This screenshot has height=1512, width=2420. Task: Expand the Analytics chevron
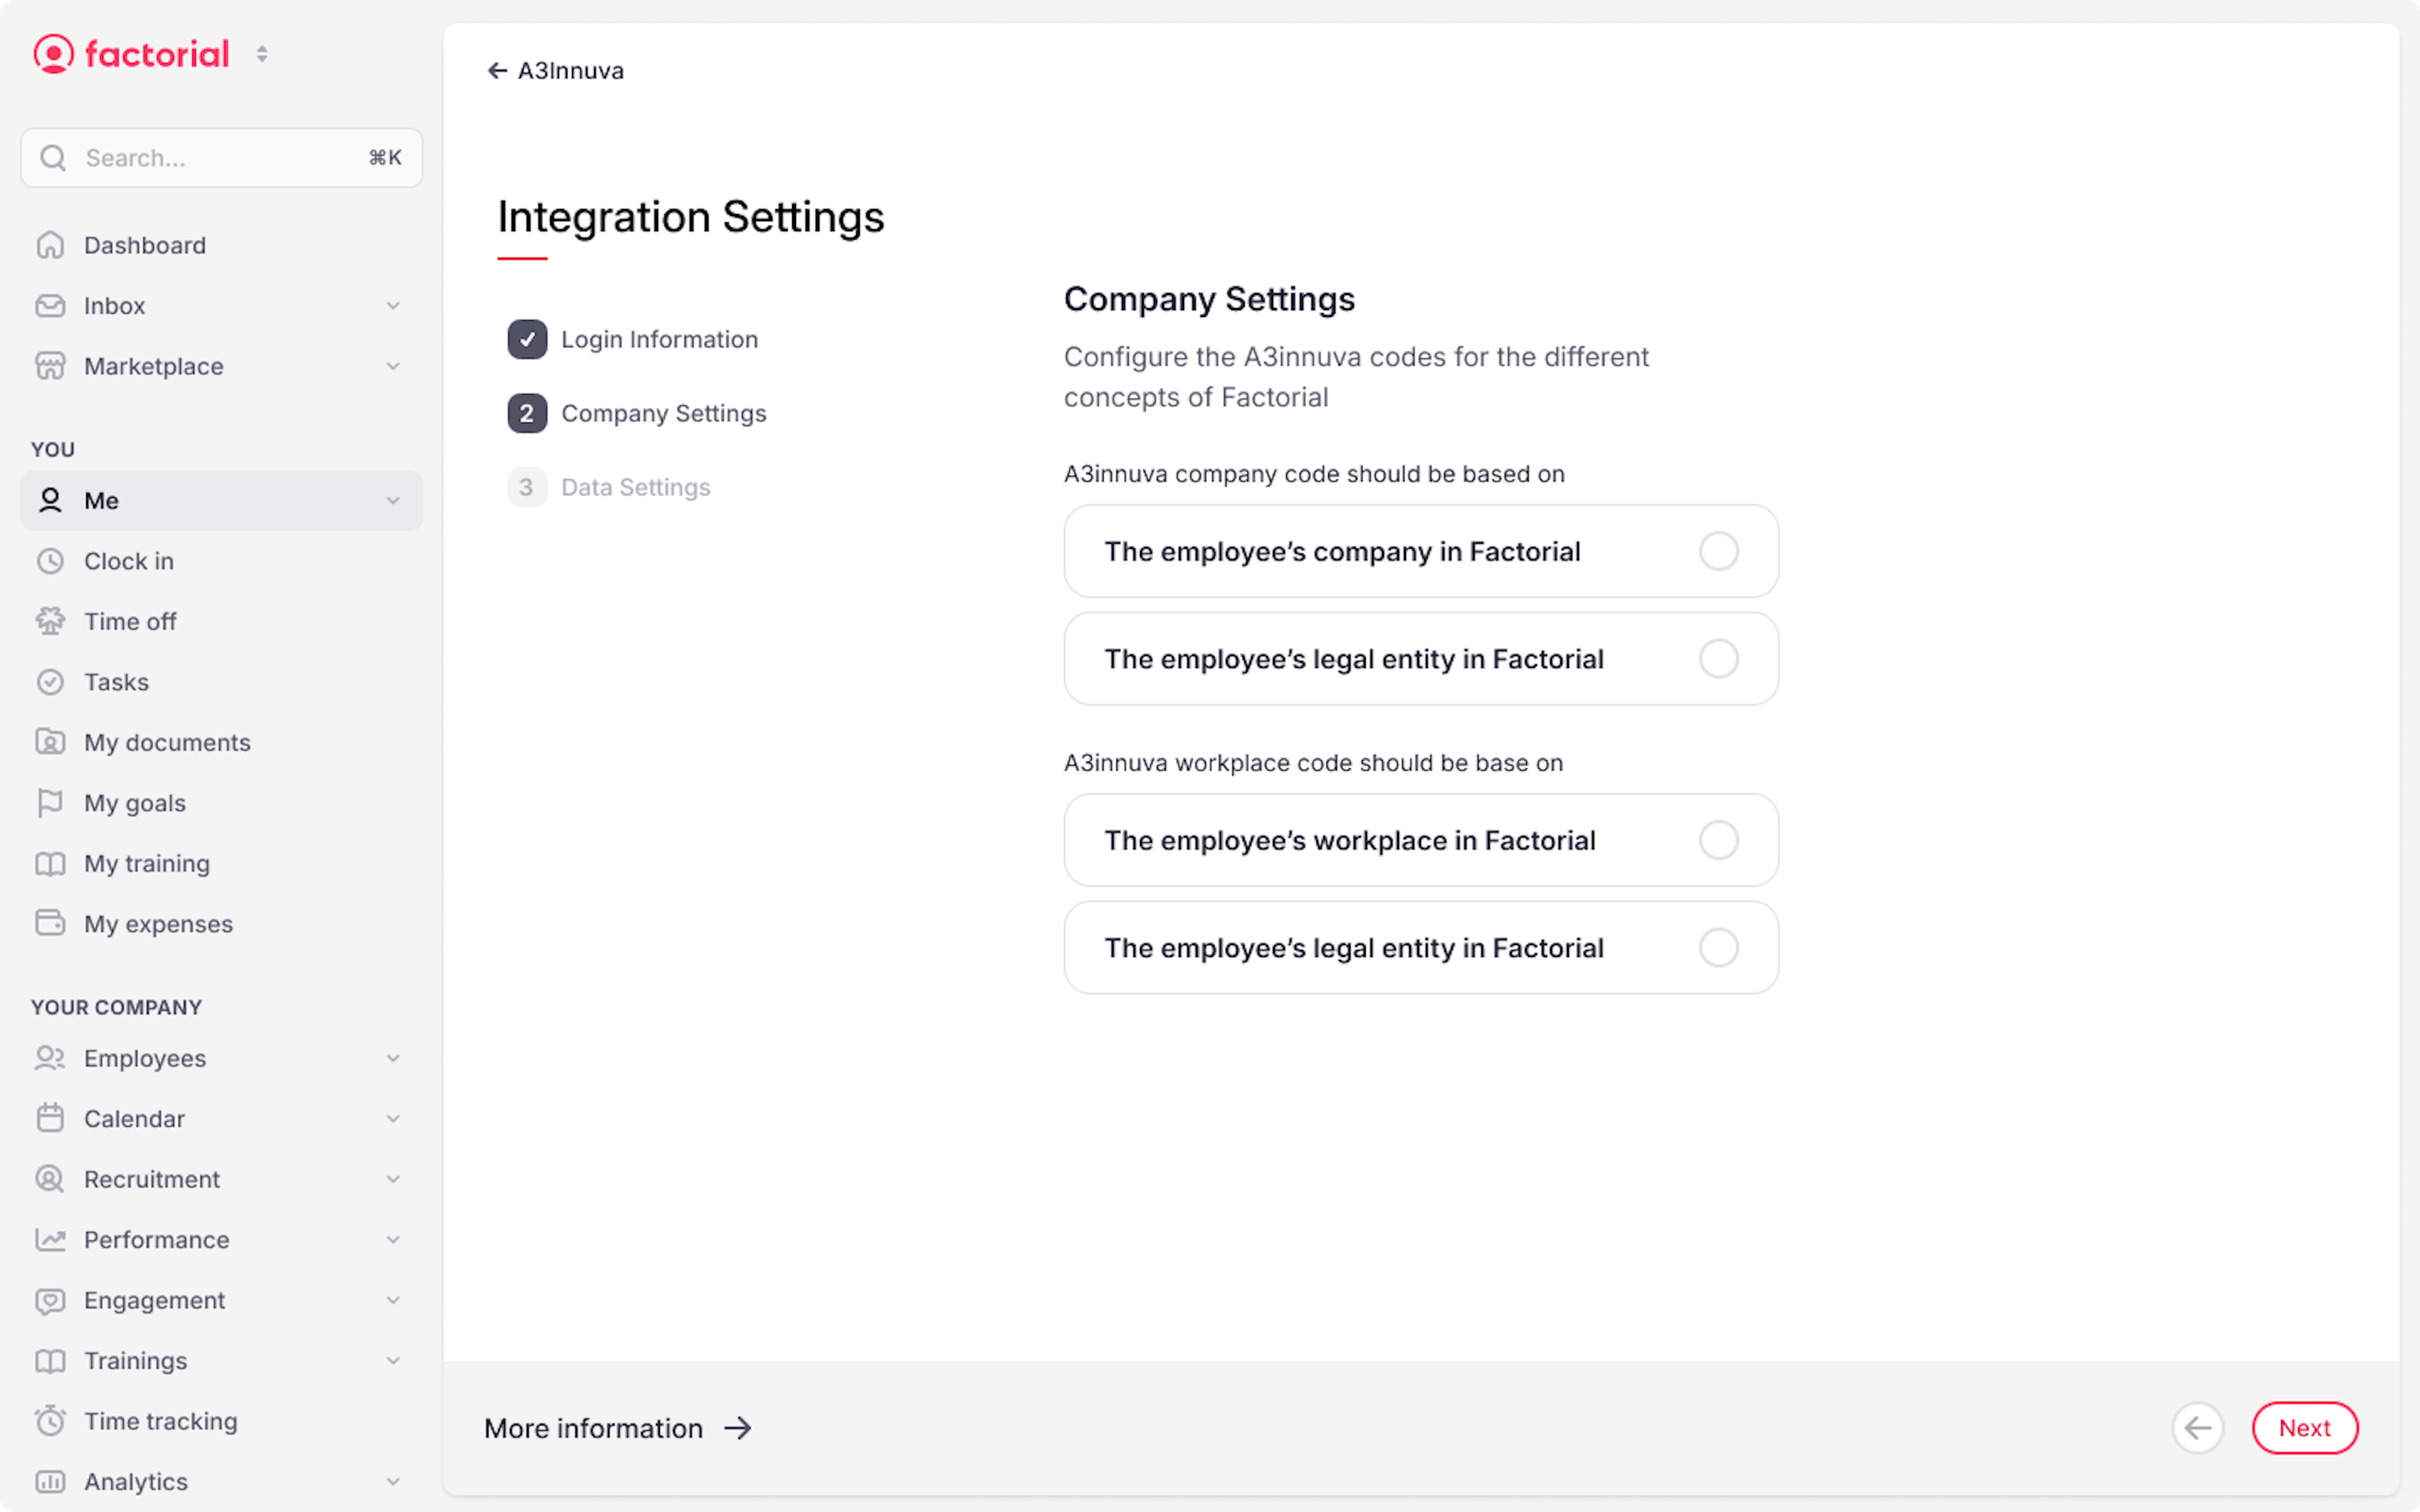393,1481
